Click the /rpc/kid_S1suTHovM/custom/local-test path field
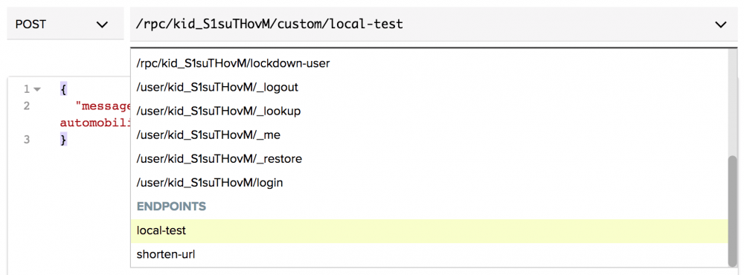744x275 pixels. [434, 25]
